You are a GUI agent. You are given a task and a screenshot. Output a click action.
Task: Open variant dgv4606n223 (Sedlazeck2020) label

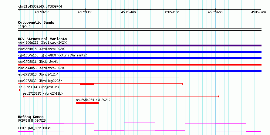(43, 42)
